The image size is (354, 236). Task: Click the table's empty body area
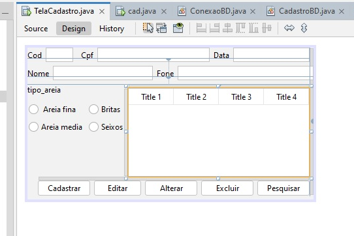[x=219, y=140]
